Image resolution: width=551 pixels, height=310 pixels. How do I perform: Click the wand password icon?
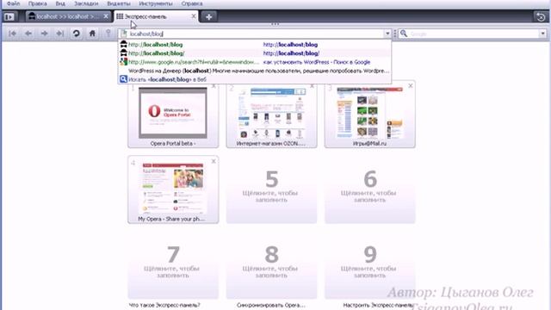(108, 34)
